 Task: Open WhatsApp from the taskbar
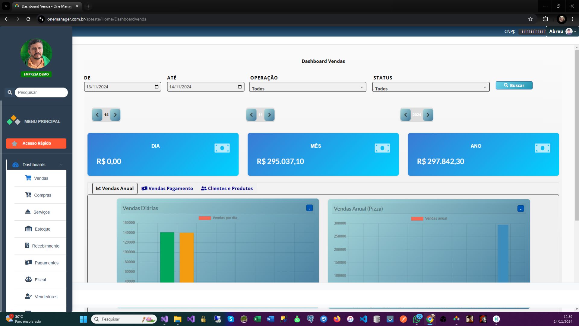417,319
